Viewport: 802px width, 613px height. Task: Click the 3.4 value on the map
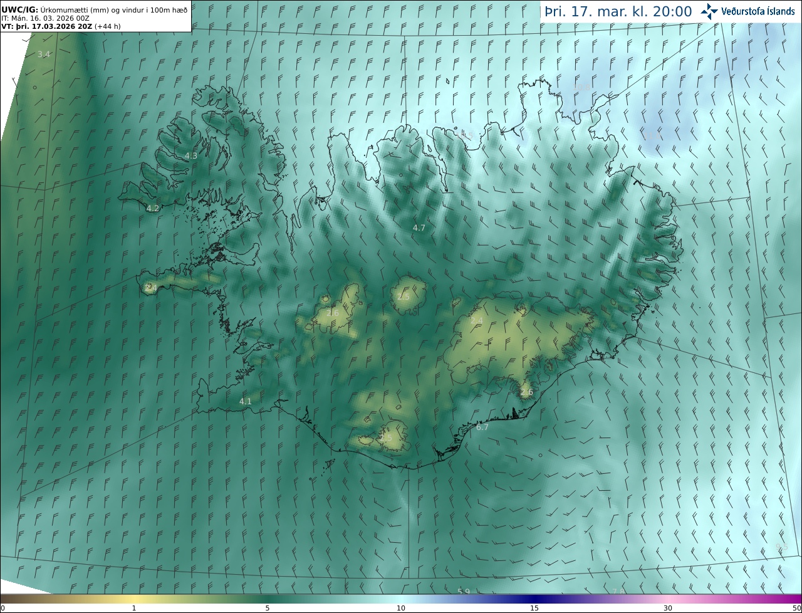coord(44,55)
